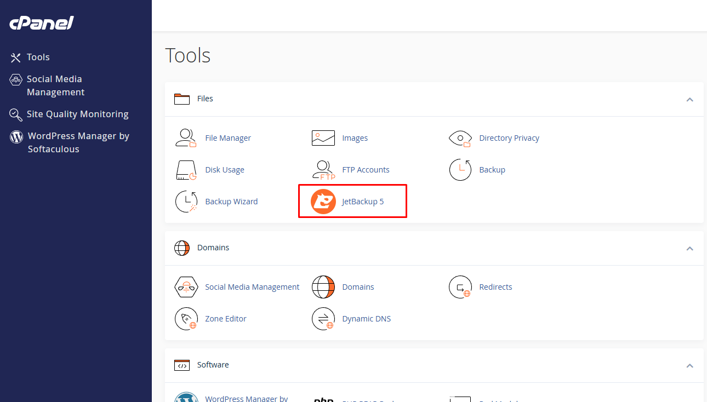707x402 pixels.
Task: Click Social Media Management link in Domains
Action: click(252, 287)
